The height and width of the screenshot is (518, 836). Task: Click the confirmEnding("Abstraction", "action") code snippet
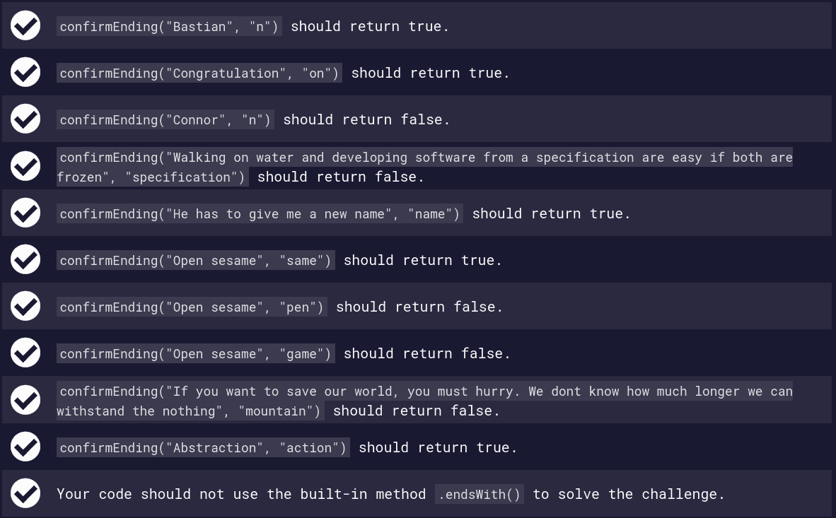(203, 447)
